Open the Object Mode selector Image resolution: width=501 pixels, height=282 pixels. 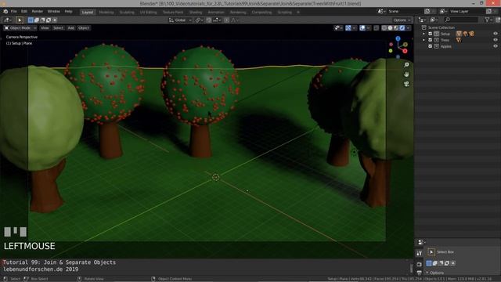coord(20,28)
